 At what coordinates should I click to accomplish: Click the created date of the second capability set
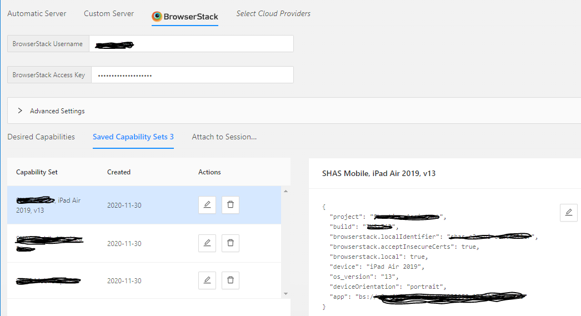tap(124, 243)
